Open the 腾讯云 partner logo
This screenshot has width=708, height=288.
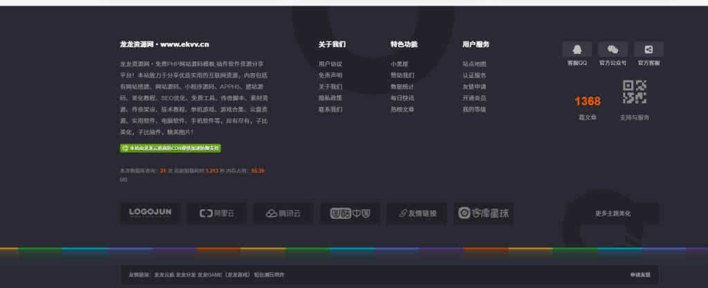point(283,213)
